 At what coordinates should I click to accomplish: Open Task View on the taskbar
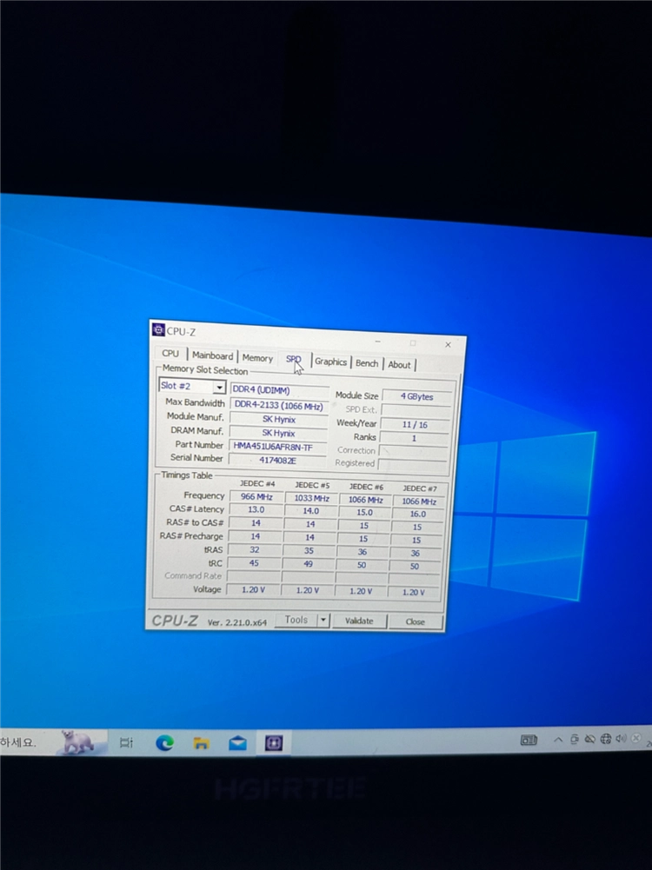click(x=127, y=742)
